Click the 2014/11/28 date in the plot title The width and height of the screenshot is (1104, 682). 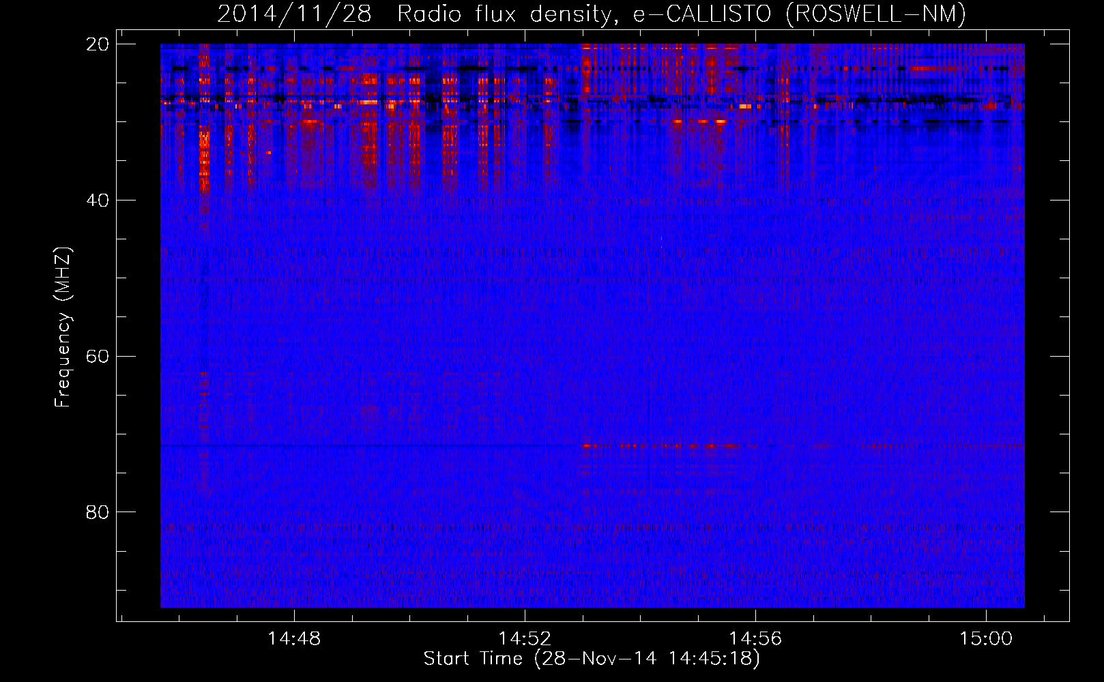(x=294, y=14)
